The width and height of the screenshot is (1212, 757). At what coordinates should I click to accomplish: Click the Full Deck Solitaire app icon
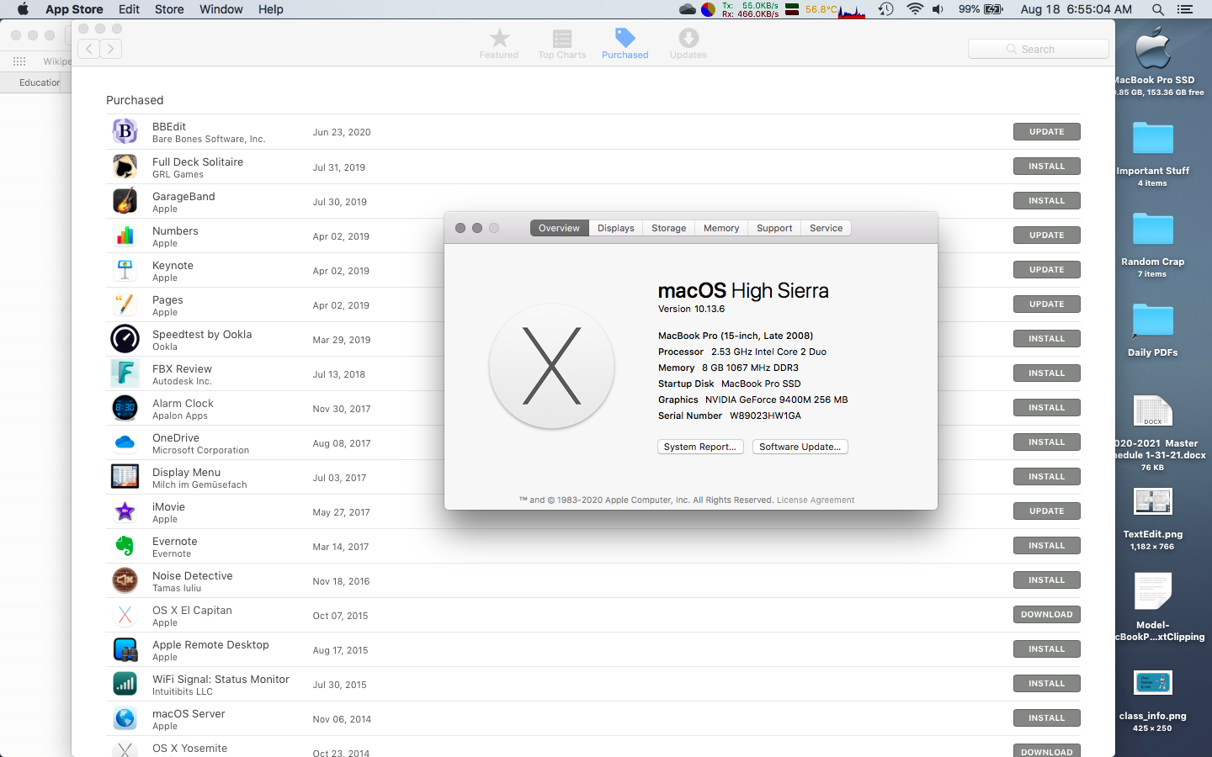(125, 167)
